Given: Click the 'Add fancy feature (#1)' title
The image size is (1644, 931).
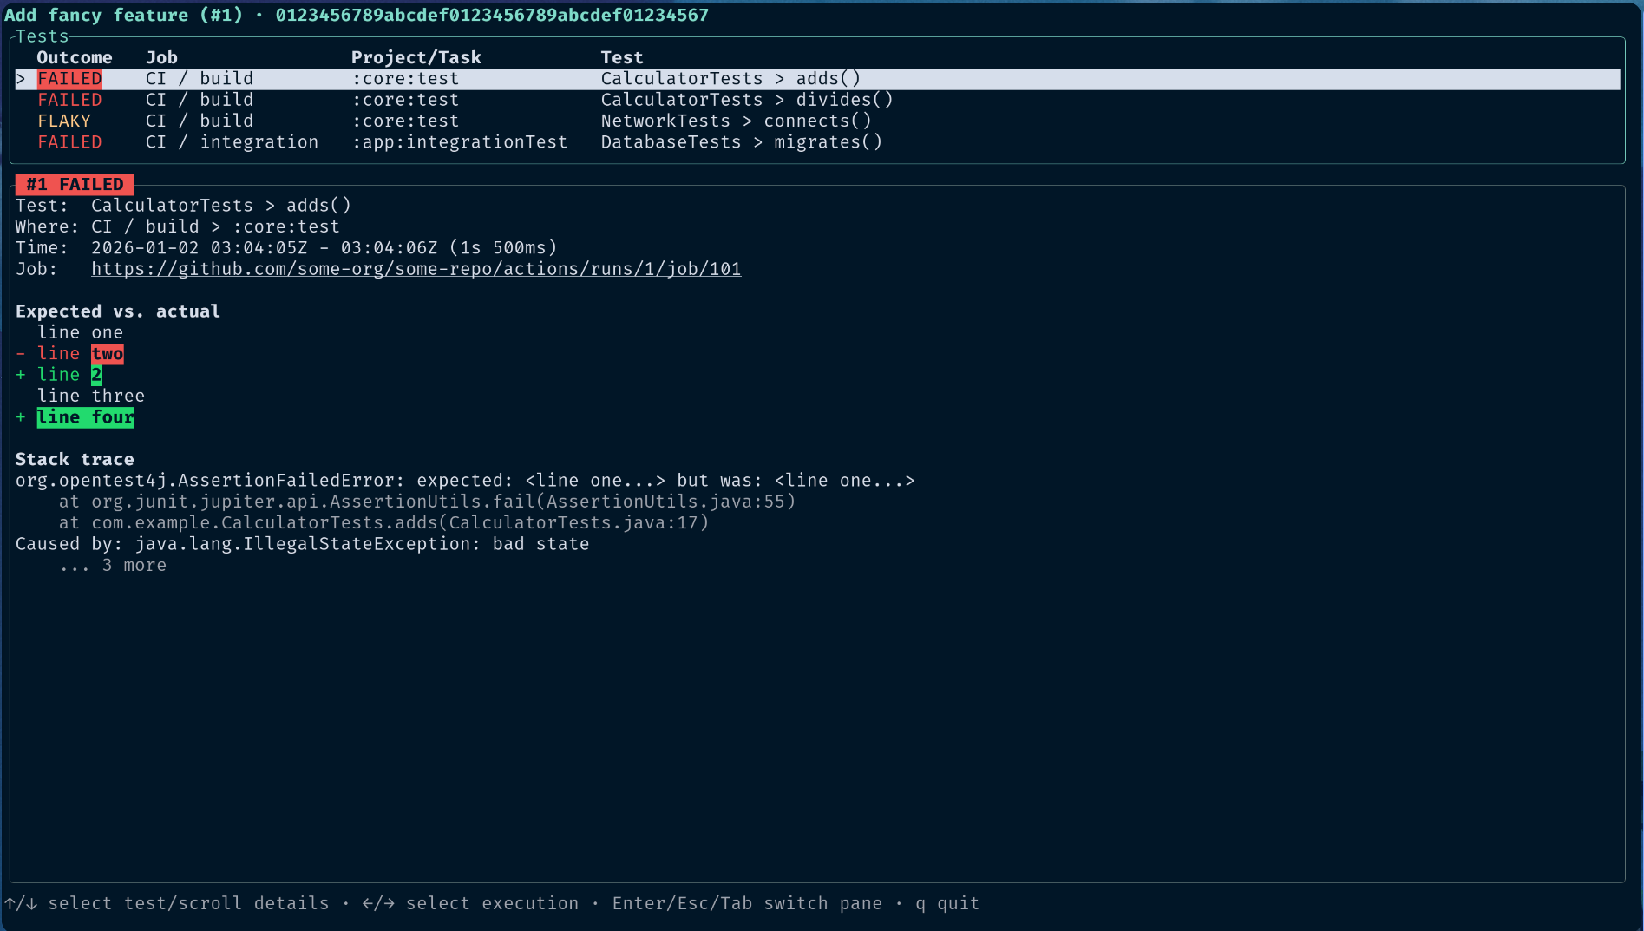Looking at the screenshot, I should (123, 15).
